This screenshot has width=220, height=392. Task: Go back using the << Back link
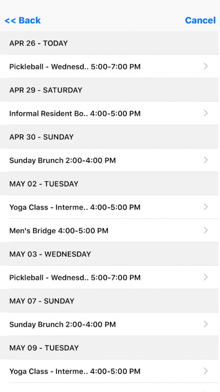(22, 20)
